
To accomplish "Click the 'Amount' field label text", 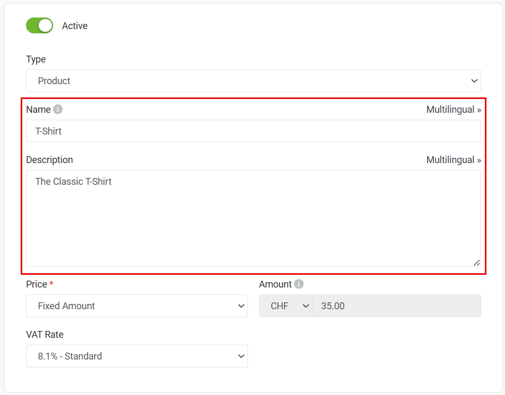I will pyautogui.click(x=275, y=284).
